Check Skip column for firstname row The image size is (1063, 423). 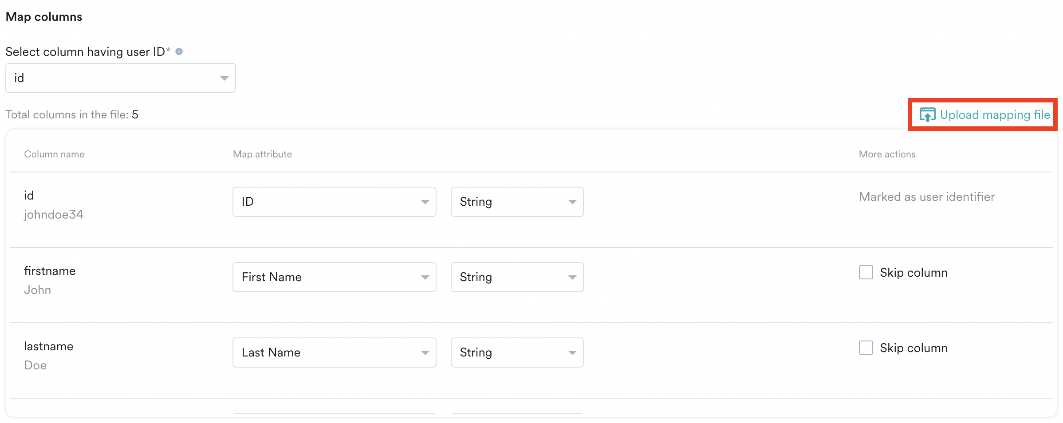tap(866, 272)
